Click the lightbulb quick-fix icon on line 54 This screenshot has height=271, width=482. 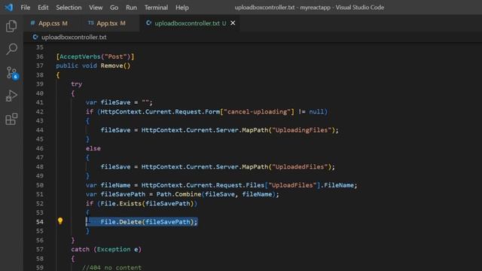[x=60, y=221]
